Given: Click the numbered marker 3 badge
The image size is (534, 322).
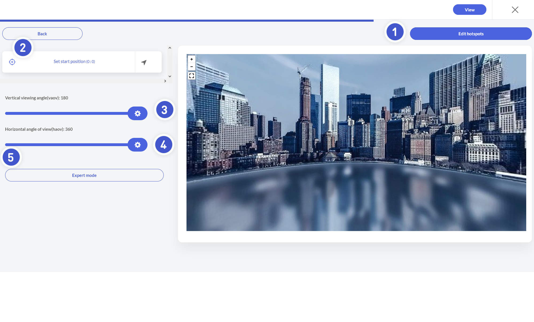Looking at the screenshot, I should pos(165,110).
